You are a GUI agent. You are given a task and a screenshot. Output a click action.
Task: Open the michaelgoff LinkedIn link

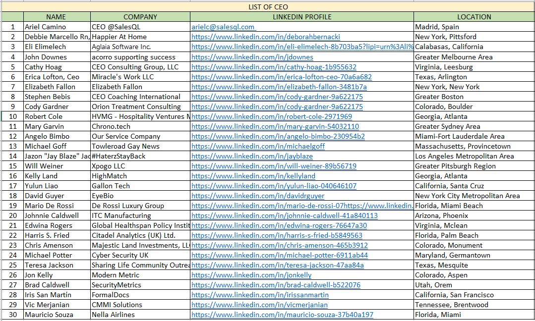click(258, 146)
